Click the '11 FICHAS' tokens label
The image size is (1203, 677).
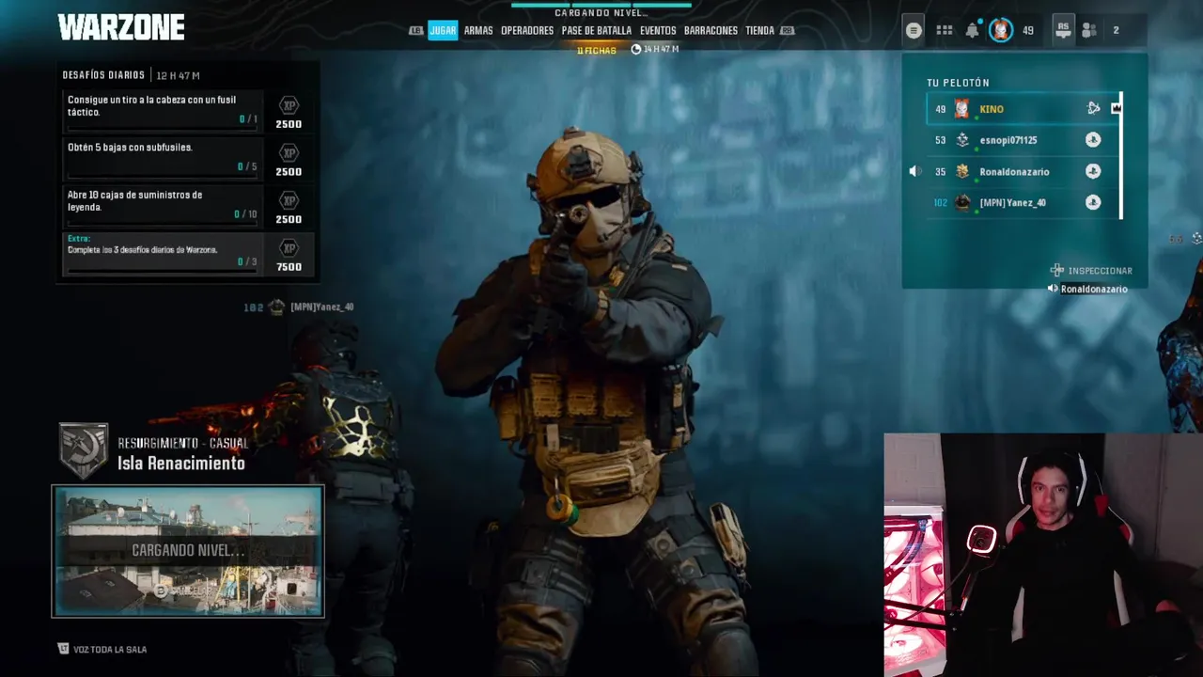point(597,50)
